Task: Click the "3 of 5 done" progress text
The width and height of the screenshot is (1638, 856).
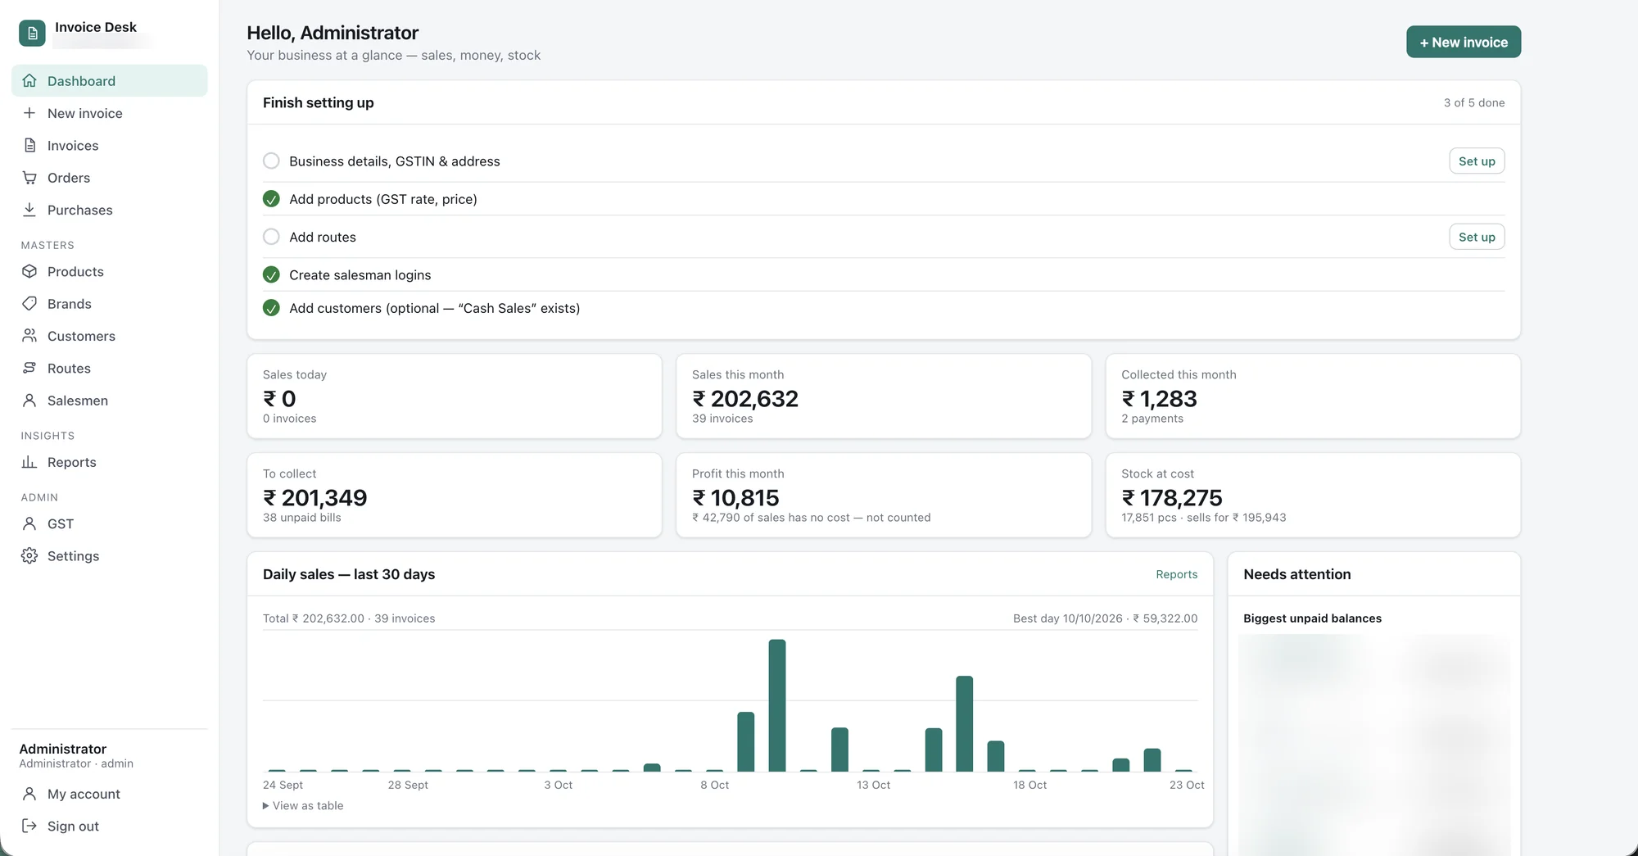Action: click(1474, 102)
